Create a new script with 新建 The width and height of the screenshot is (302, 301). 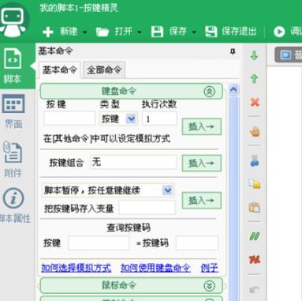click(x=60, y=32)
